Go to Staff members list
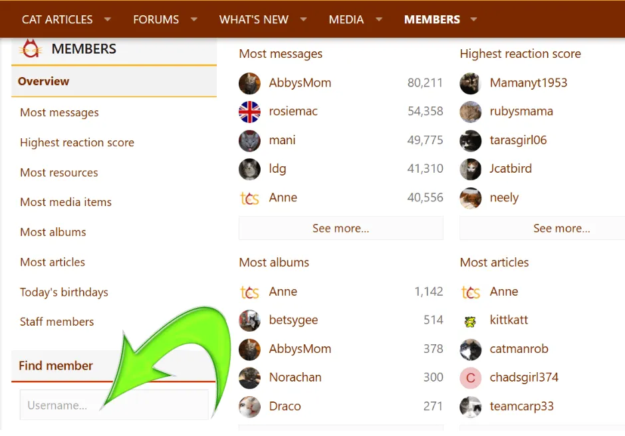 (x=57, y=322)
